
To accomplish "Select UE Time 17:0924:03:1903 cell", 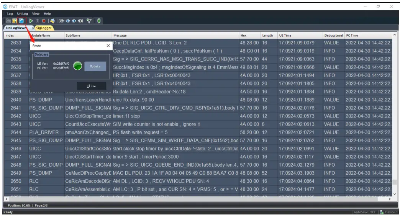I will tap(300, 173).
